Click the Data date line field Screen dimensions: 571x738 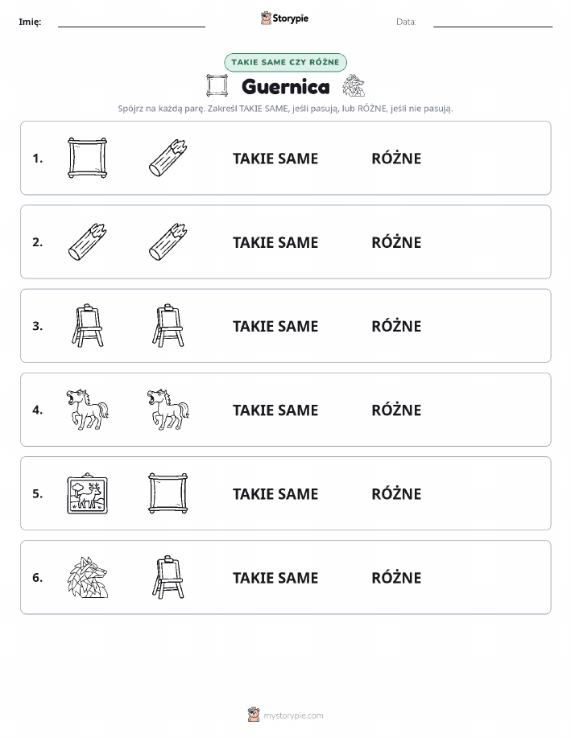493,23
